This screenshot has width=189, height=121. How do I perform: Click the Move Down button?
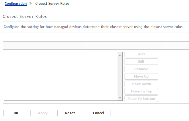(x=141, y=84)
